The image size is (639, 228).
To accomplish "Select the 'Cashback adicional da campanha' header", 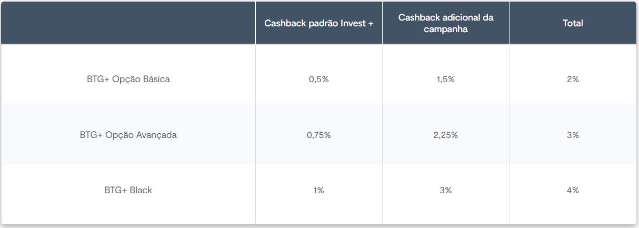I will click(x=446, y=23).
